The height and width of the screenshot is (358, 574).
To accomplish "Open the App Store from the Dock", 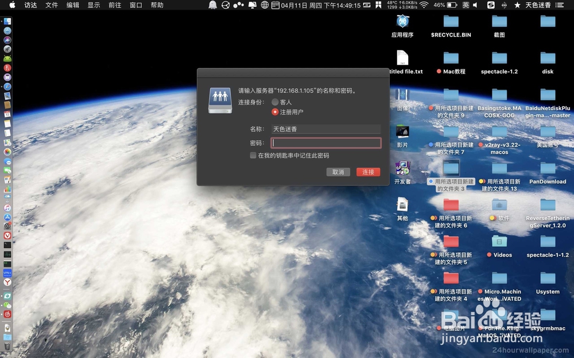I will click(x=7, y=217).
